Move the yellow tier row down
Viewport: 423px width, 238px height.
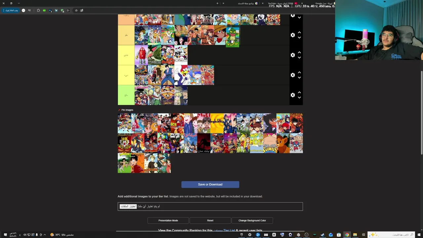point(299,58)
